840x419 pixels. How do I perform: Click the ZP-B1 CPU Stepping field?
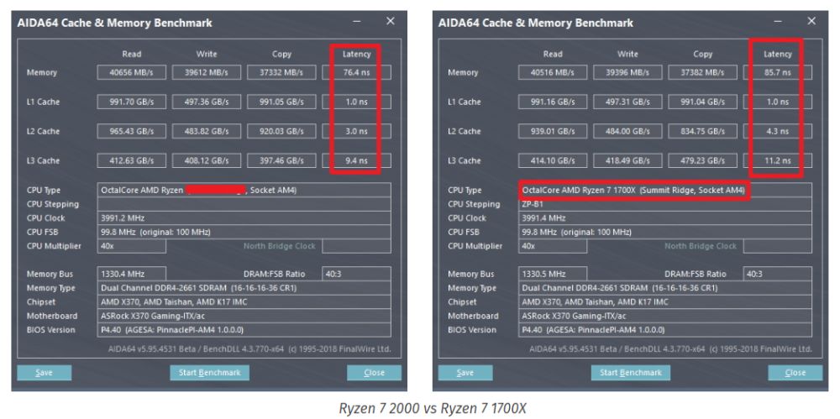click(664, 204)
